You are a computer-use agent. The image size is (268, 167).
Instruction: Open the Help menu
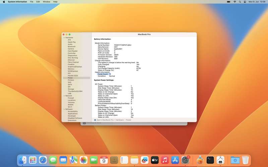coord(55,2)
